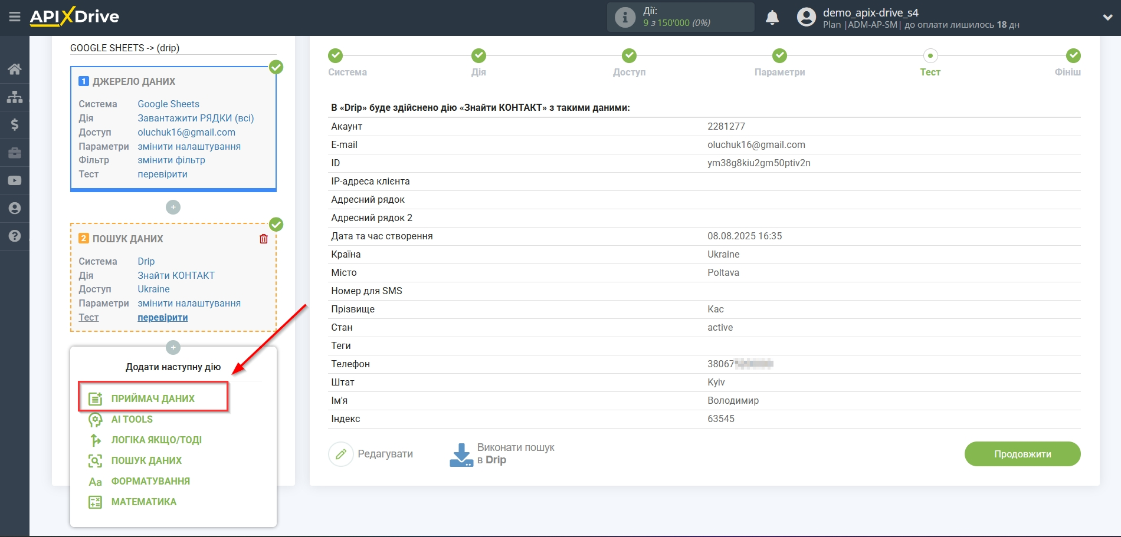Select AI TOOLS option
The height and width of the screenshot is (537, 1121).
[x=132, y=419]
